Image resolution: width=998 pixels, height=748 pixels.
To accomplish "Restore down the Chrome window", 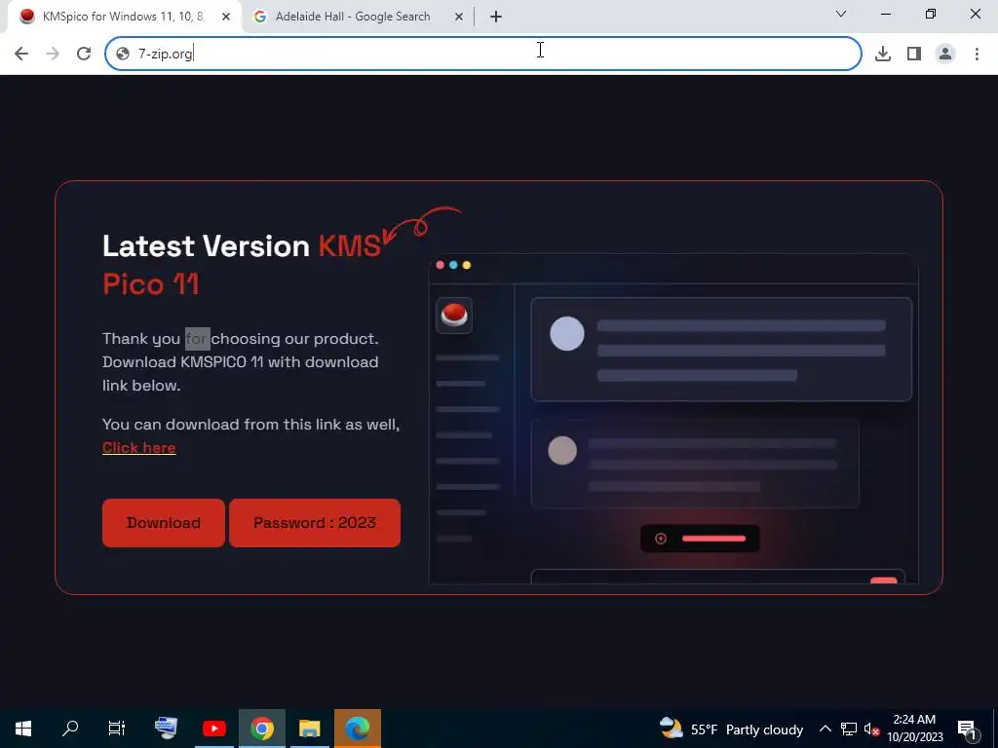I will [931, 14].
